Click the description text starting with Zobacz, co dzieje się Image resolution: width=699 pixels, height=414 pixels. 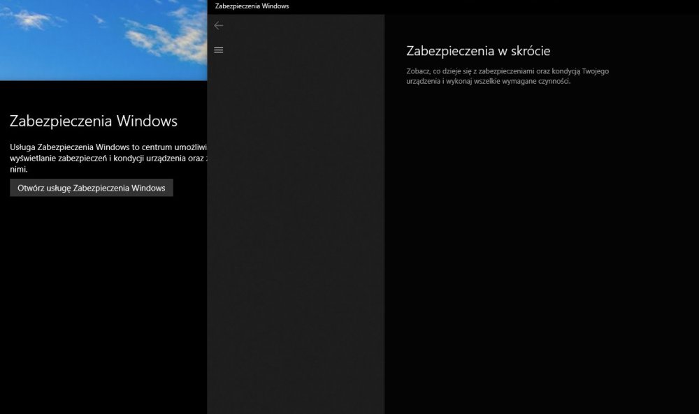(507, 76)
